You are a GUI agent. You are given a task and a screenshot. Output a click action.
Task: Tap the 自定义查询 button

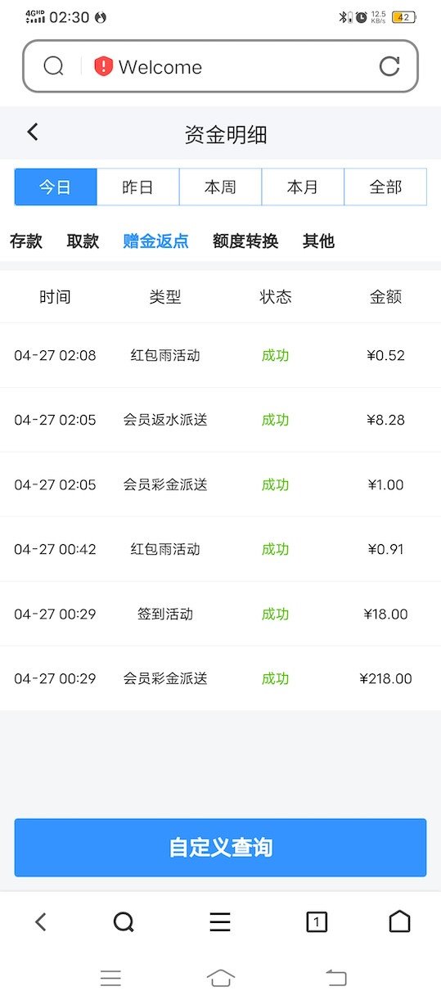point(220,848)
